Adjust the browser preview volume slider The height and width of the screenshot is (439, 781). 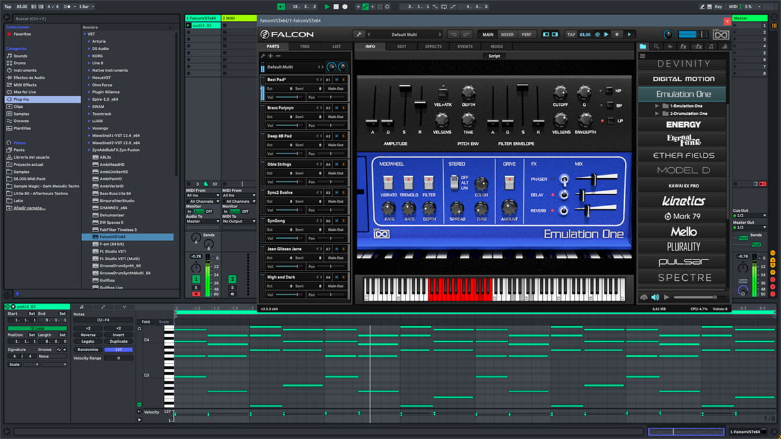(700, 297)
